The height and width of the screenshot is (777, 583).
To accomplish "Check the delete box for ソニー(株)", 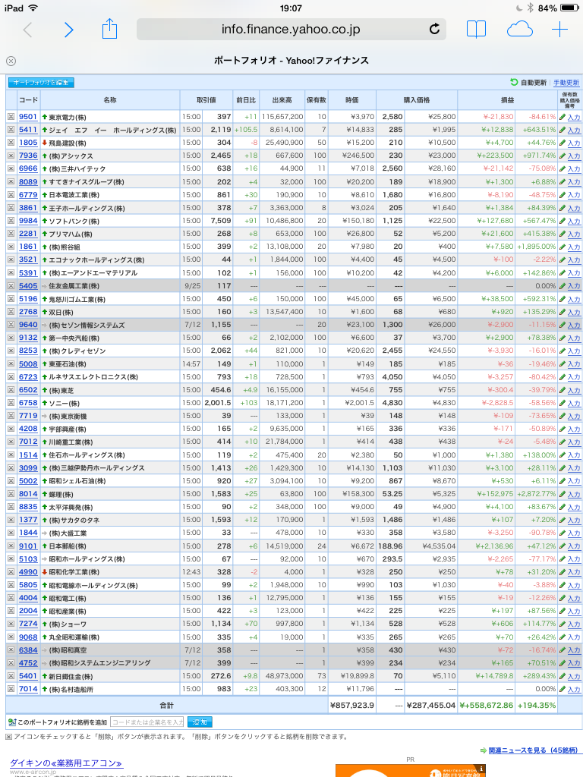I will tap(11, 403).
